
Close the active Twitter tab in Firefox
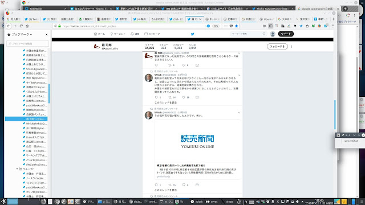point(200,19)
